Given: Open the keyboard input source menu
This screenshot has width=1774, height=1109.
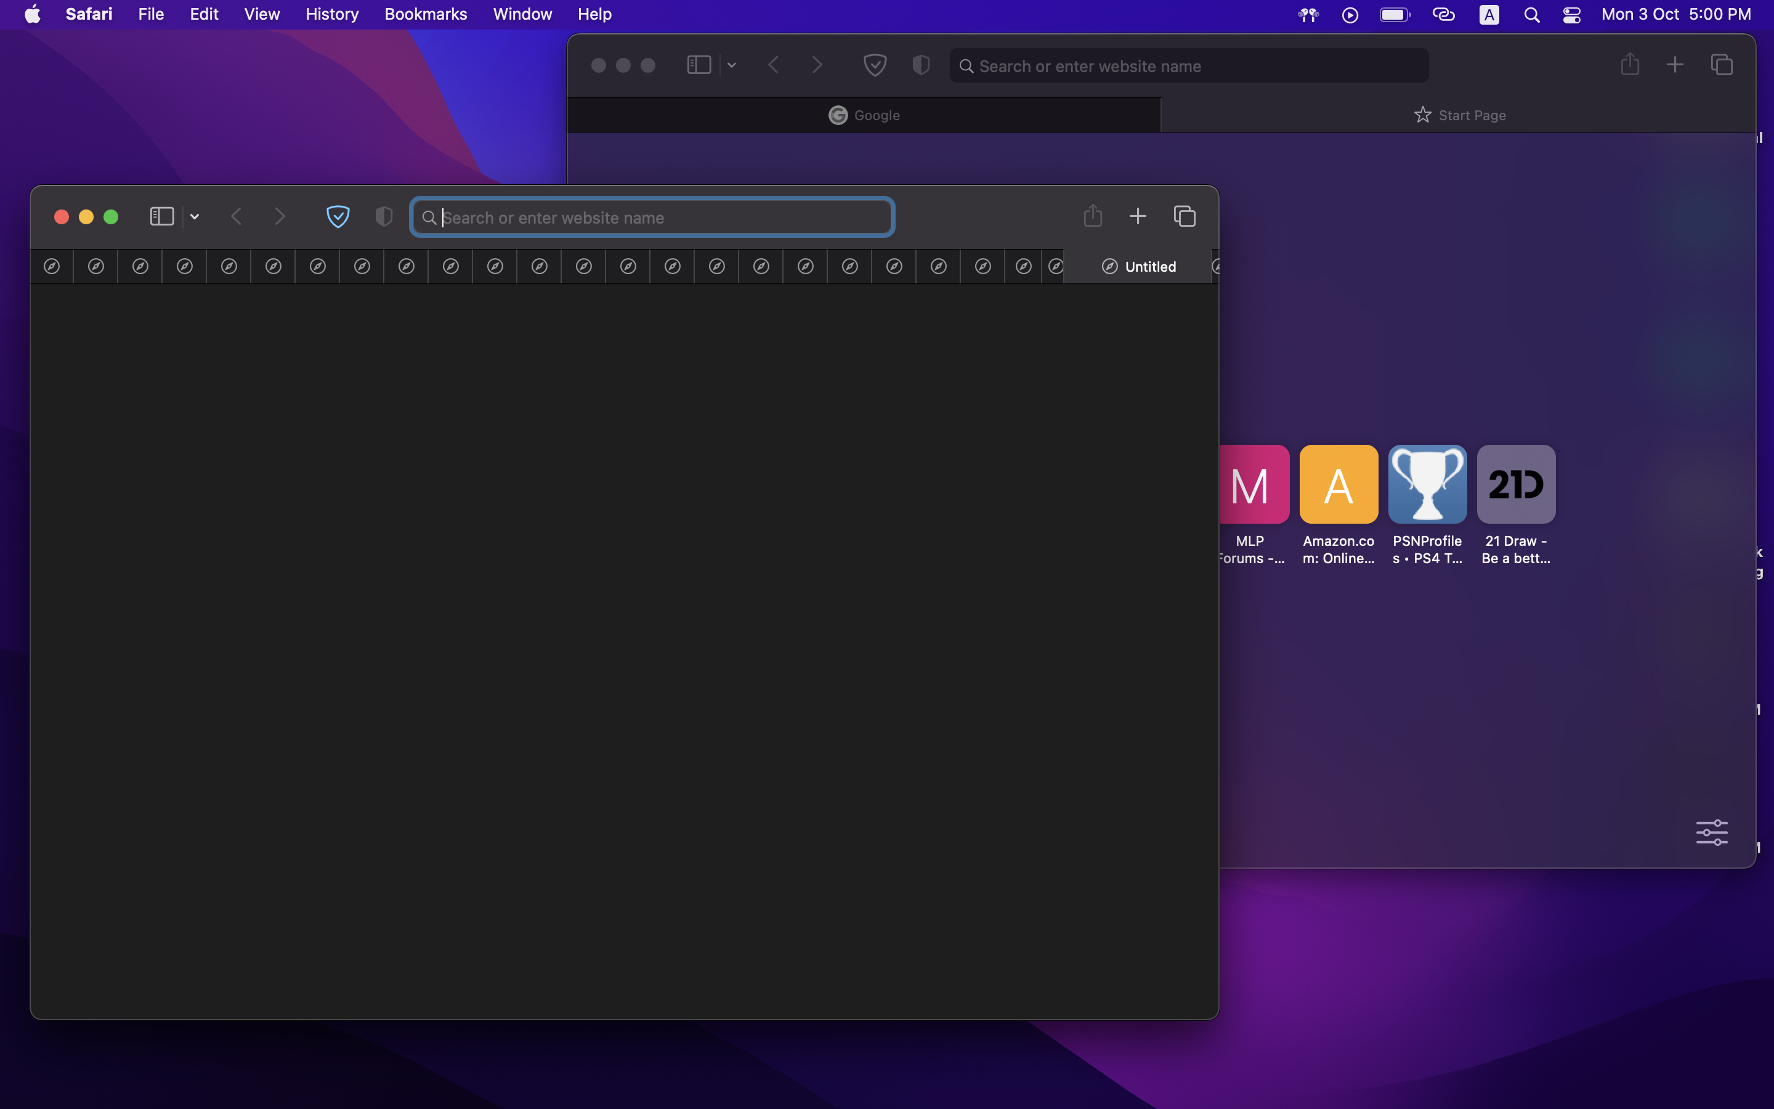Looking at the screenshot, I should pos(1489,15).
